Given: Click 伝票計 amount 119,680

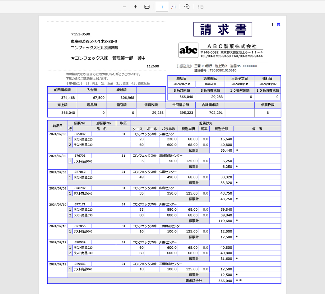Looking at the screenshot, I should (x=225, y=221).
